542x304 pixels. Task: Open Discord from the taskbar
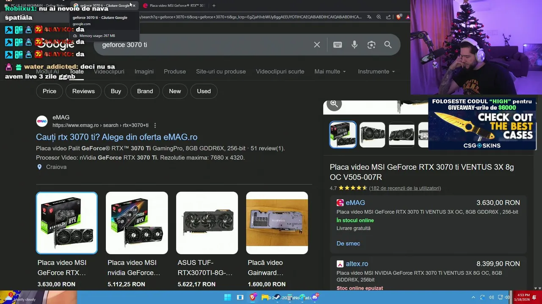(314, 297)
